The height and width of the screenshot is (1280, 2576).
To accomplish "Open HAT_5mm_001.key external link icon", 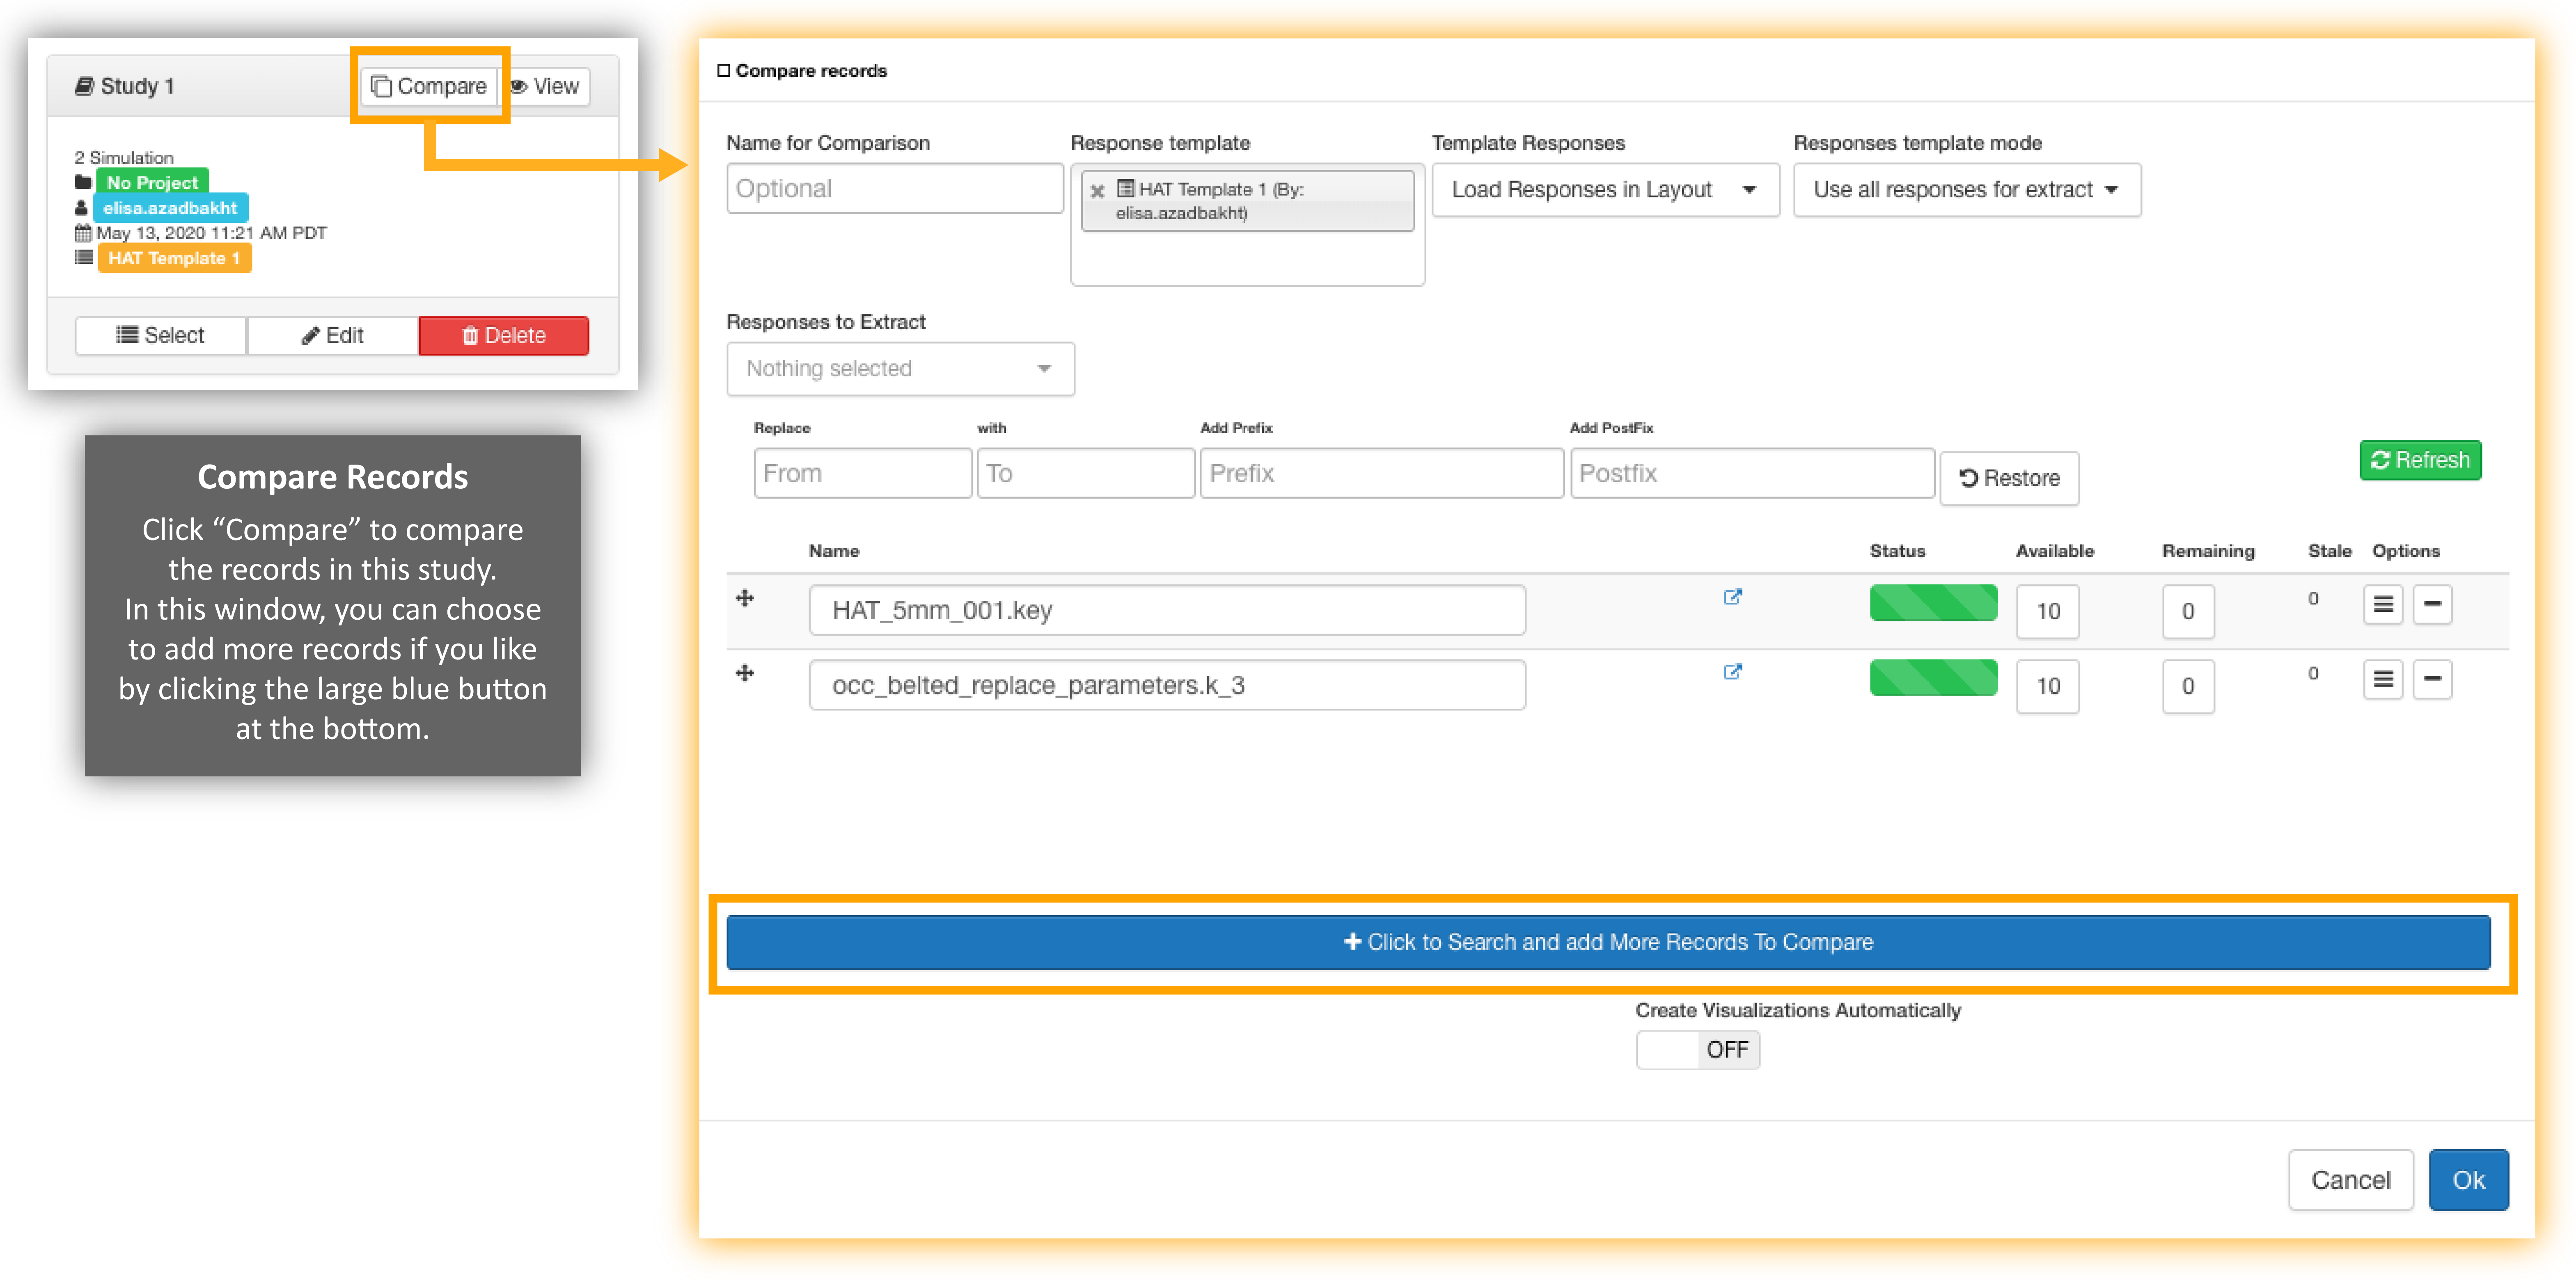I will coord(1733,597).
